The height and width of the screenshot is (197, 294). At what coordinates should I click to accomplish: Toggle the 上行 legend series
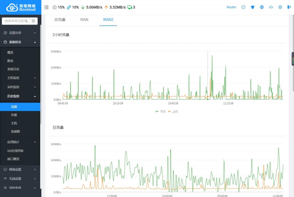click(173, 112)
